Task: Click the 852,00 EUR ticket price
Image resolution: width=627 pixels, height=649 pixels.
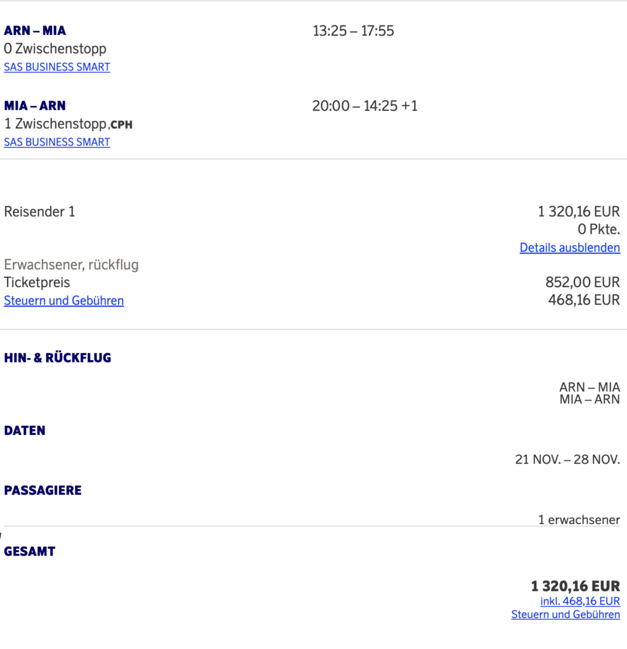Action: coord(582,282)
